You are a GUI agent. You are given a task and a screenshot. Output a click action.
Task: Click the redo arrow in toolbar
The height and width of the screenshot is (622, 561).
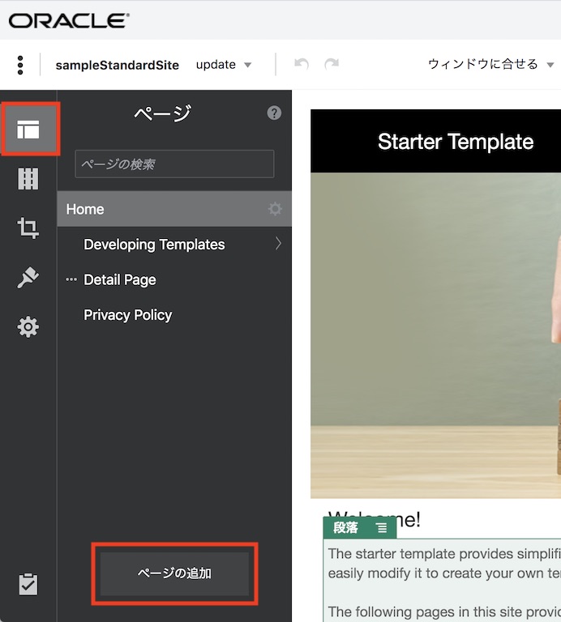tap(331, 65)
